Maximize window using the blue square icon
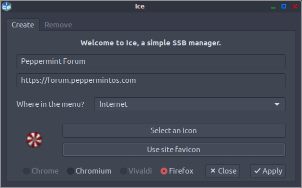Viewport: 302px width, 188px height. pyautogui.click(x=283, y=6)
